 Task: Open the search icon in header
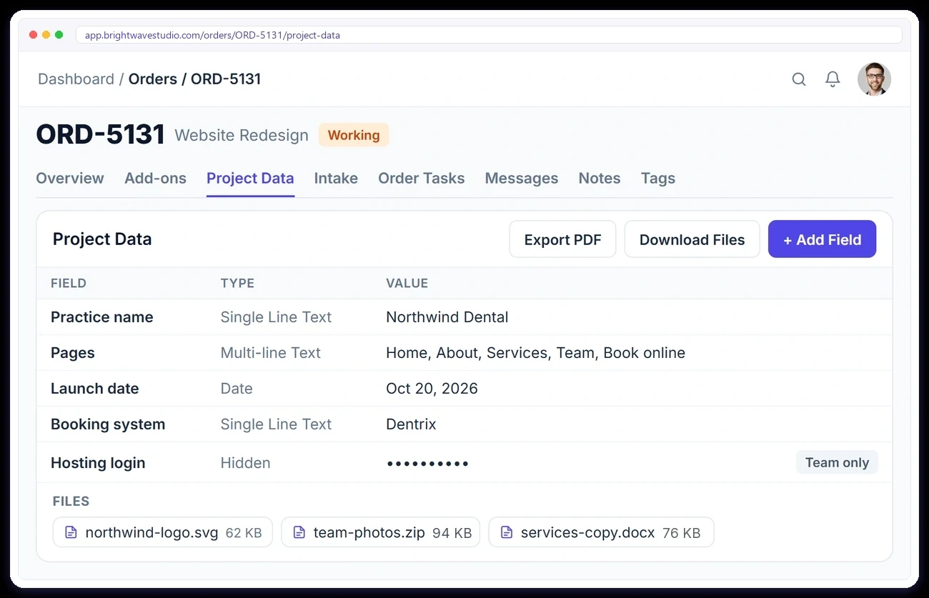point(799,79)
